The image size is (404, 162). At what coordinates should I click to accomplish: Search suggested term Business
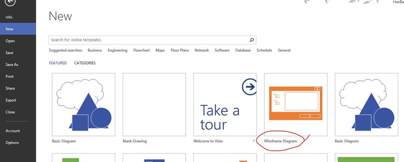pyautogui.click(x=95, y=50)
